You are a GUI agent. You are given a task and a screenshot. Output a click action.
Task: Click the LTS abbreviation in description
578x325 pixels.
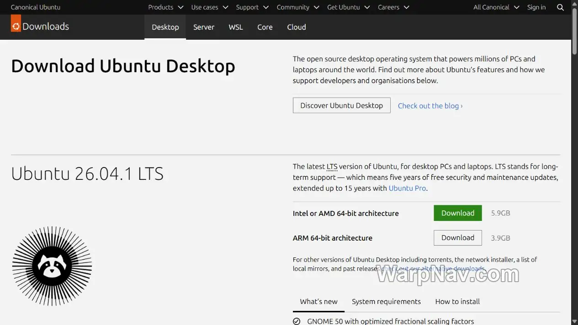coord(332,167)
